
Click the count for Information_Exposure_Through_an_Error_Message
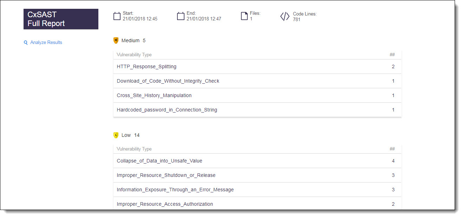pos(393,190)
